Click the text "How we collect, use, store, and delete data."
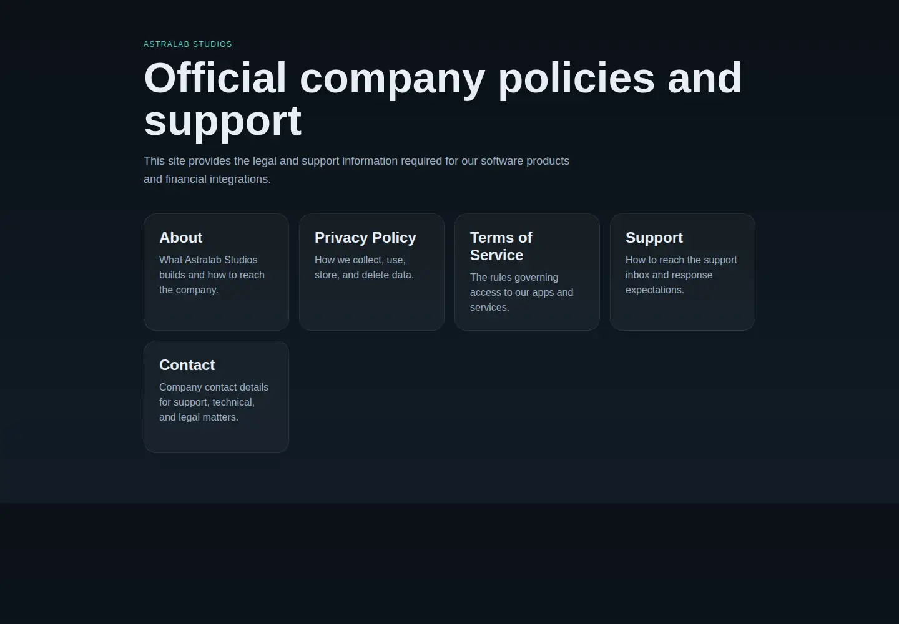The image size is (899, 624). click(x=364, y=267)
